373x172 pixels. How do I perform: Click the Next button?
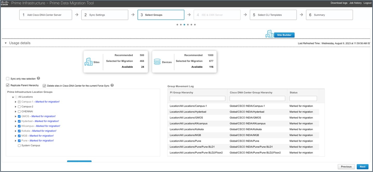click(x=362, y=167)
